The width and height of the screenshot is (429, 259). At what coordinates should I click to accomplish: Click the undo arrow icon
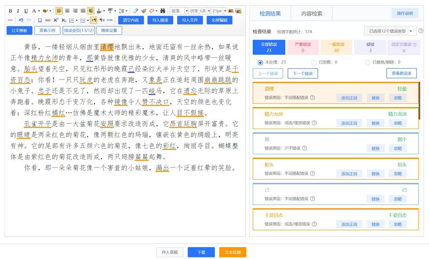point(21,20)
